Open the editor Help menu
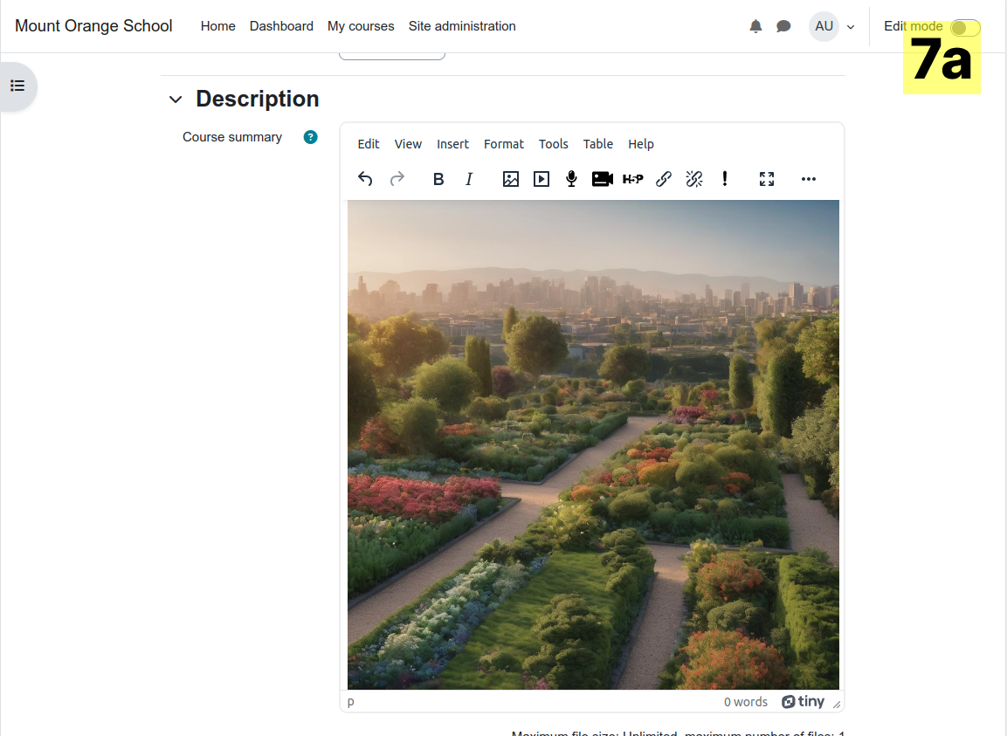The image size is (1007, 736). pos(641,144)
